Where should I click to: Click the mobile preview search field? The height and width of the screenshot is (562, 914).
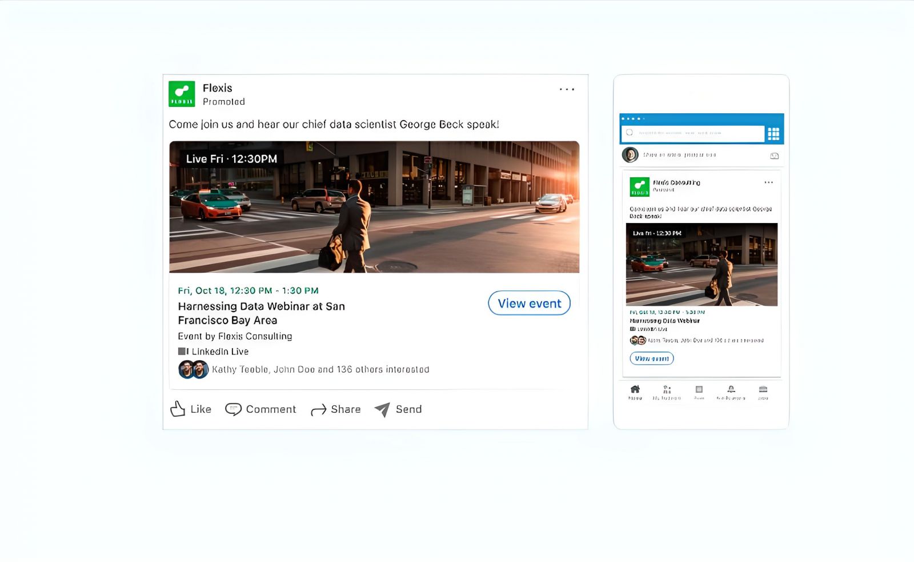pyautogui.click(x=692, y=133)
